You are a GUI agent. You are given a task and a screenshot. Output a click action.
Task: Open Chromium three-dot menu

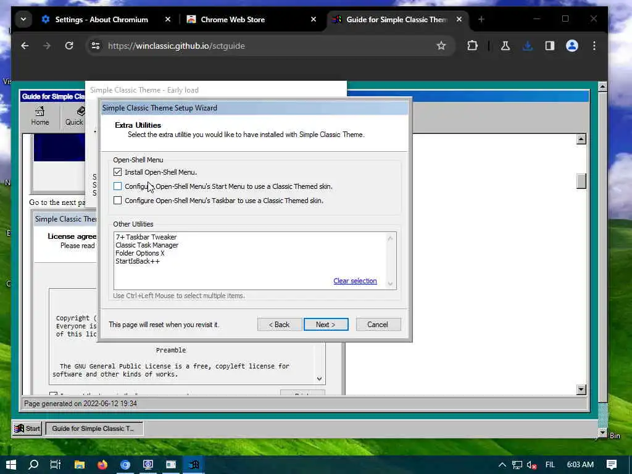pos(594,46)
